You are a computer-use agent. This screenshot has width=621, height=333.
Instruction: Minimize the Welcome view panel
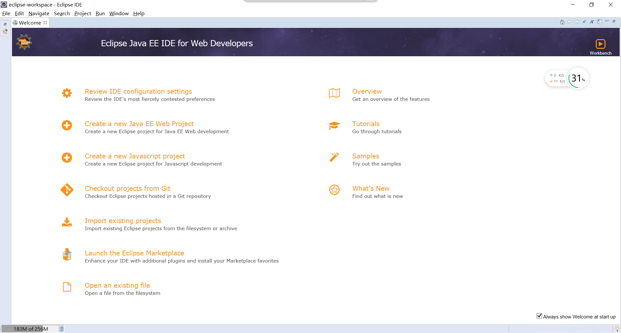coord(607,21)
